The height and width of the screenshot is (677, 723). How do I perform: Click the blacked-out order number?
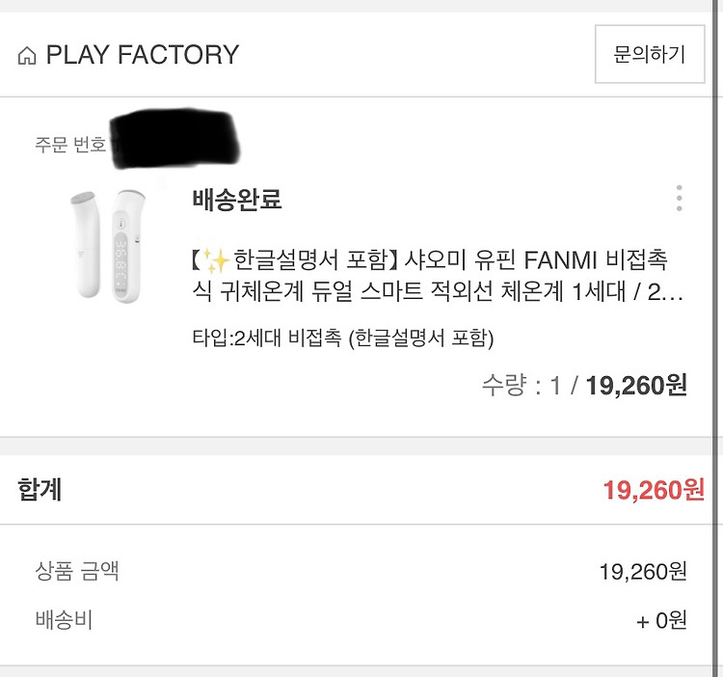[175, 138]
